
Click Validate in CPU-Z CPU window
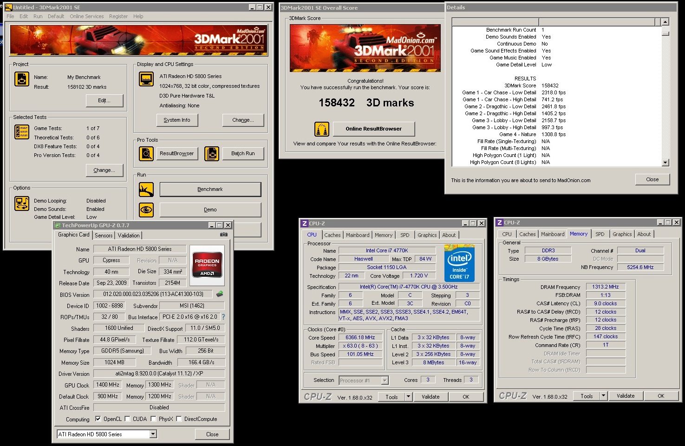[431, 396]
